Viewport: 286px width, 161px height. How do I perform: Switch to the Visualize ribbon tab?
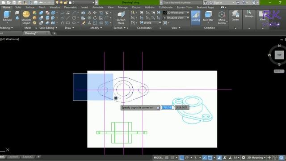55,7
